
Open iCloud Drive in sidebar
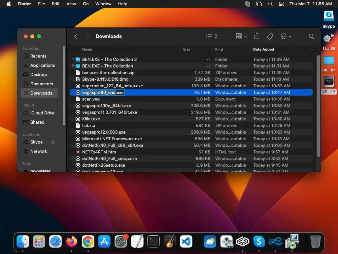[x=39, y=113]
